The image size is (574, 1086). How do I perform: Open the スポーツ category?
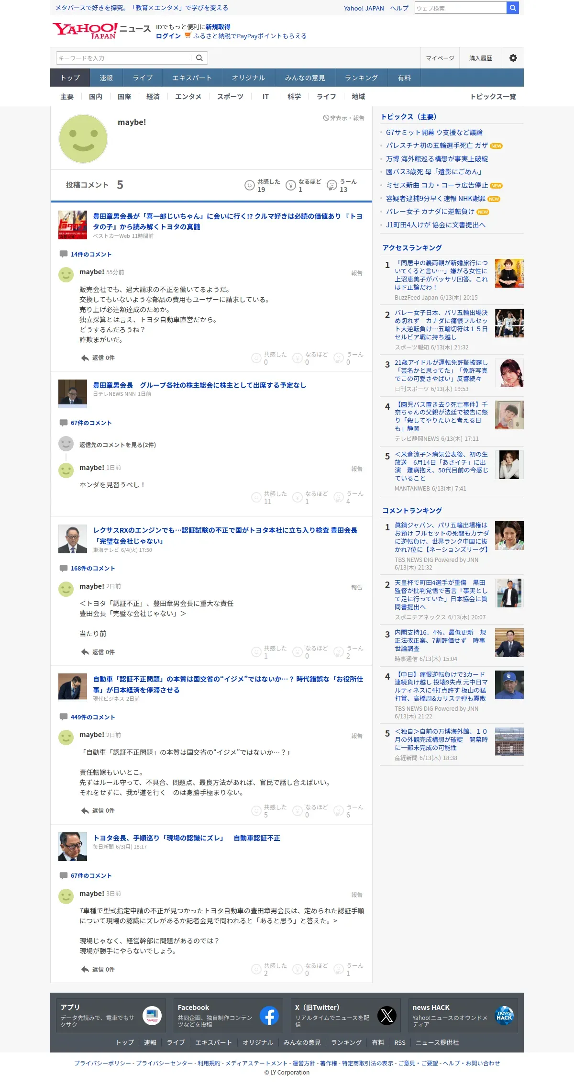coord(231,97)
